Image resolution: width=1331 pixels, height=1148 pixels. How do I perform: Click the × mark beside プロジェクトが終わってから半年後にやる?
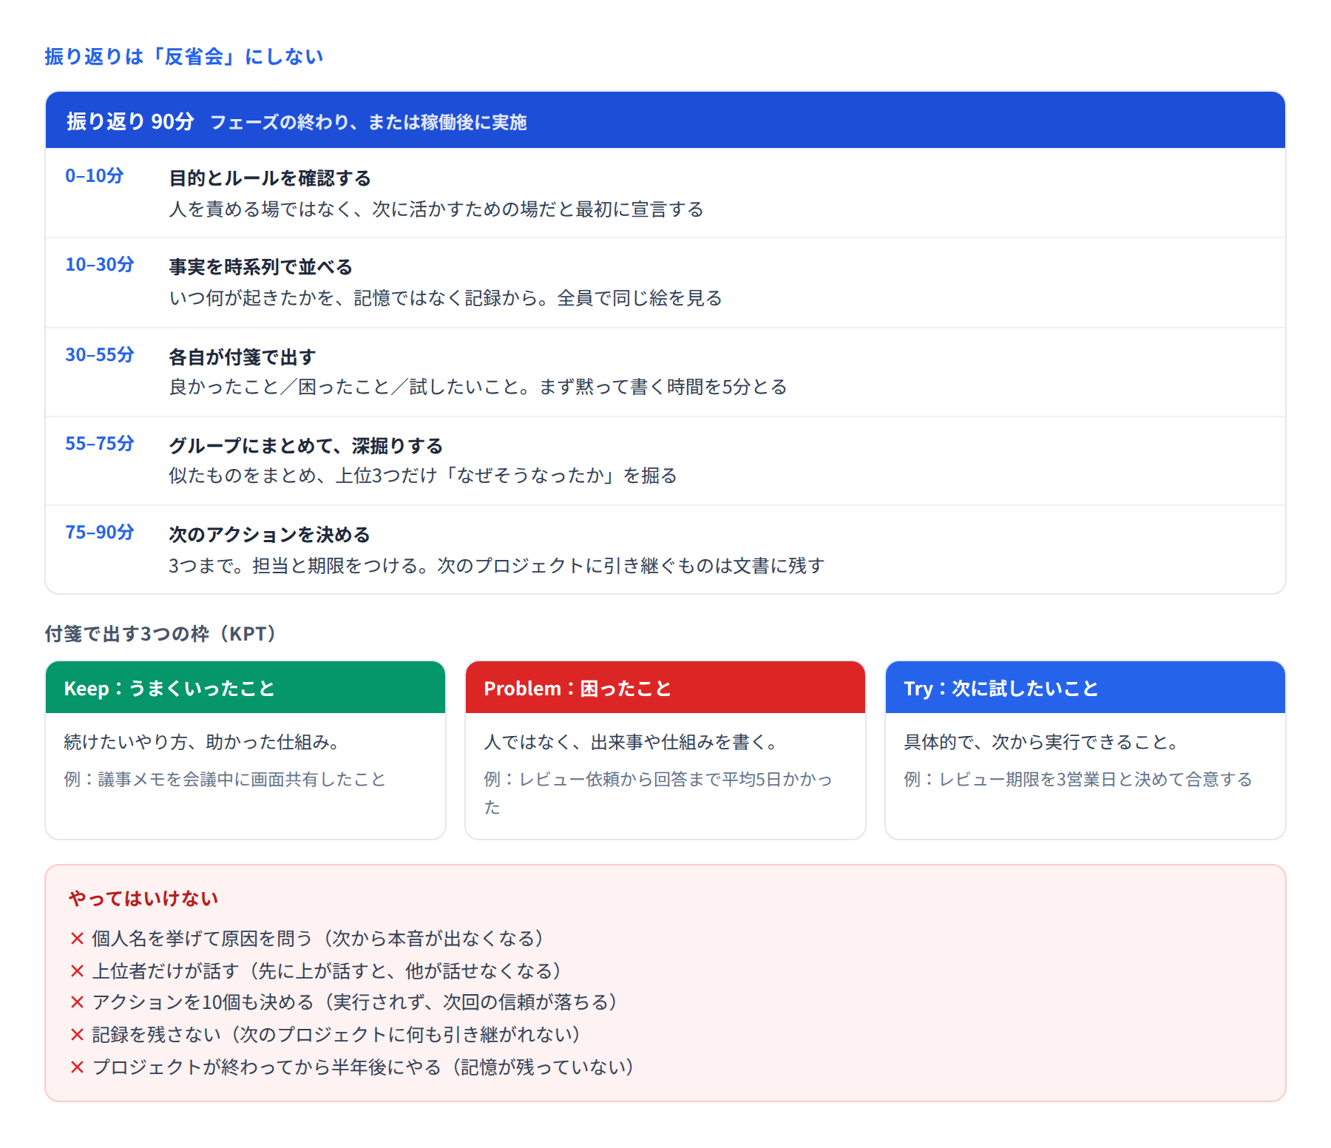(x=77, y=1067)
